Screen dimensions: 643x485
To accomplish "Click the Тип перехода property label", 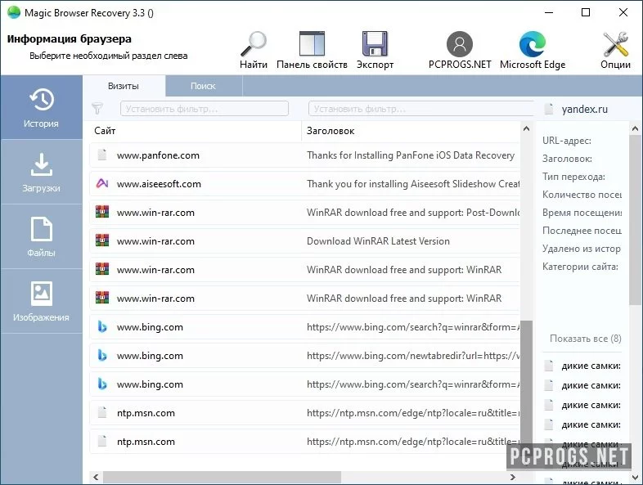I will 573,177.
